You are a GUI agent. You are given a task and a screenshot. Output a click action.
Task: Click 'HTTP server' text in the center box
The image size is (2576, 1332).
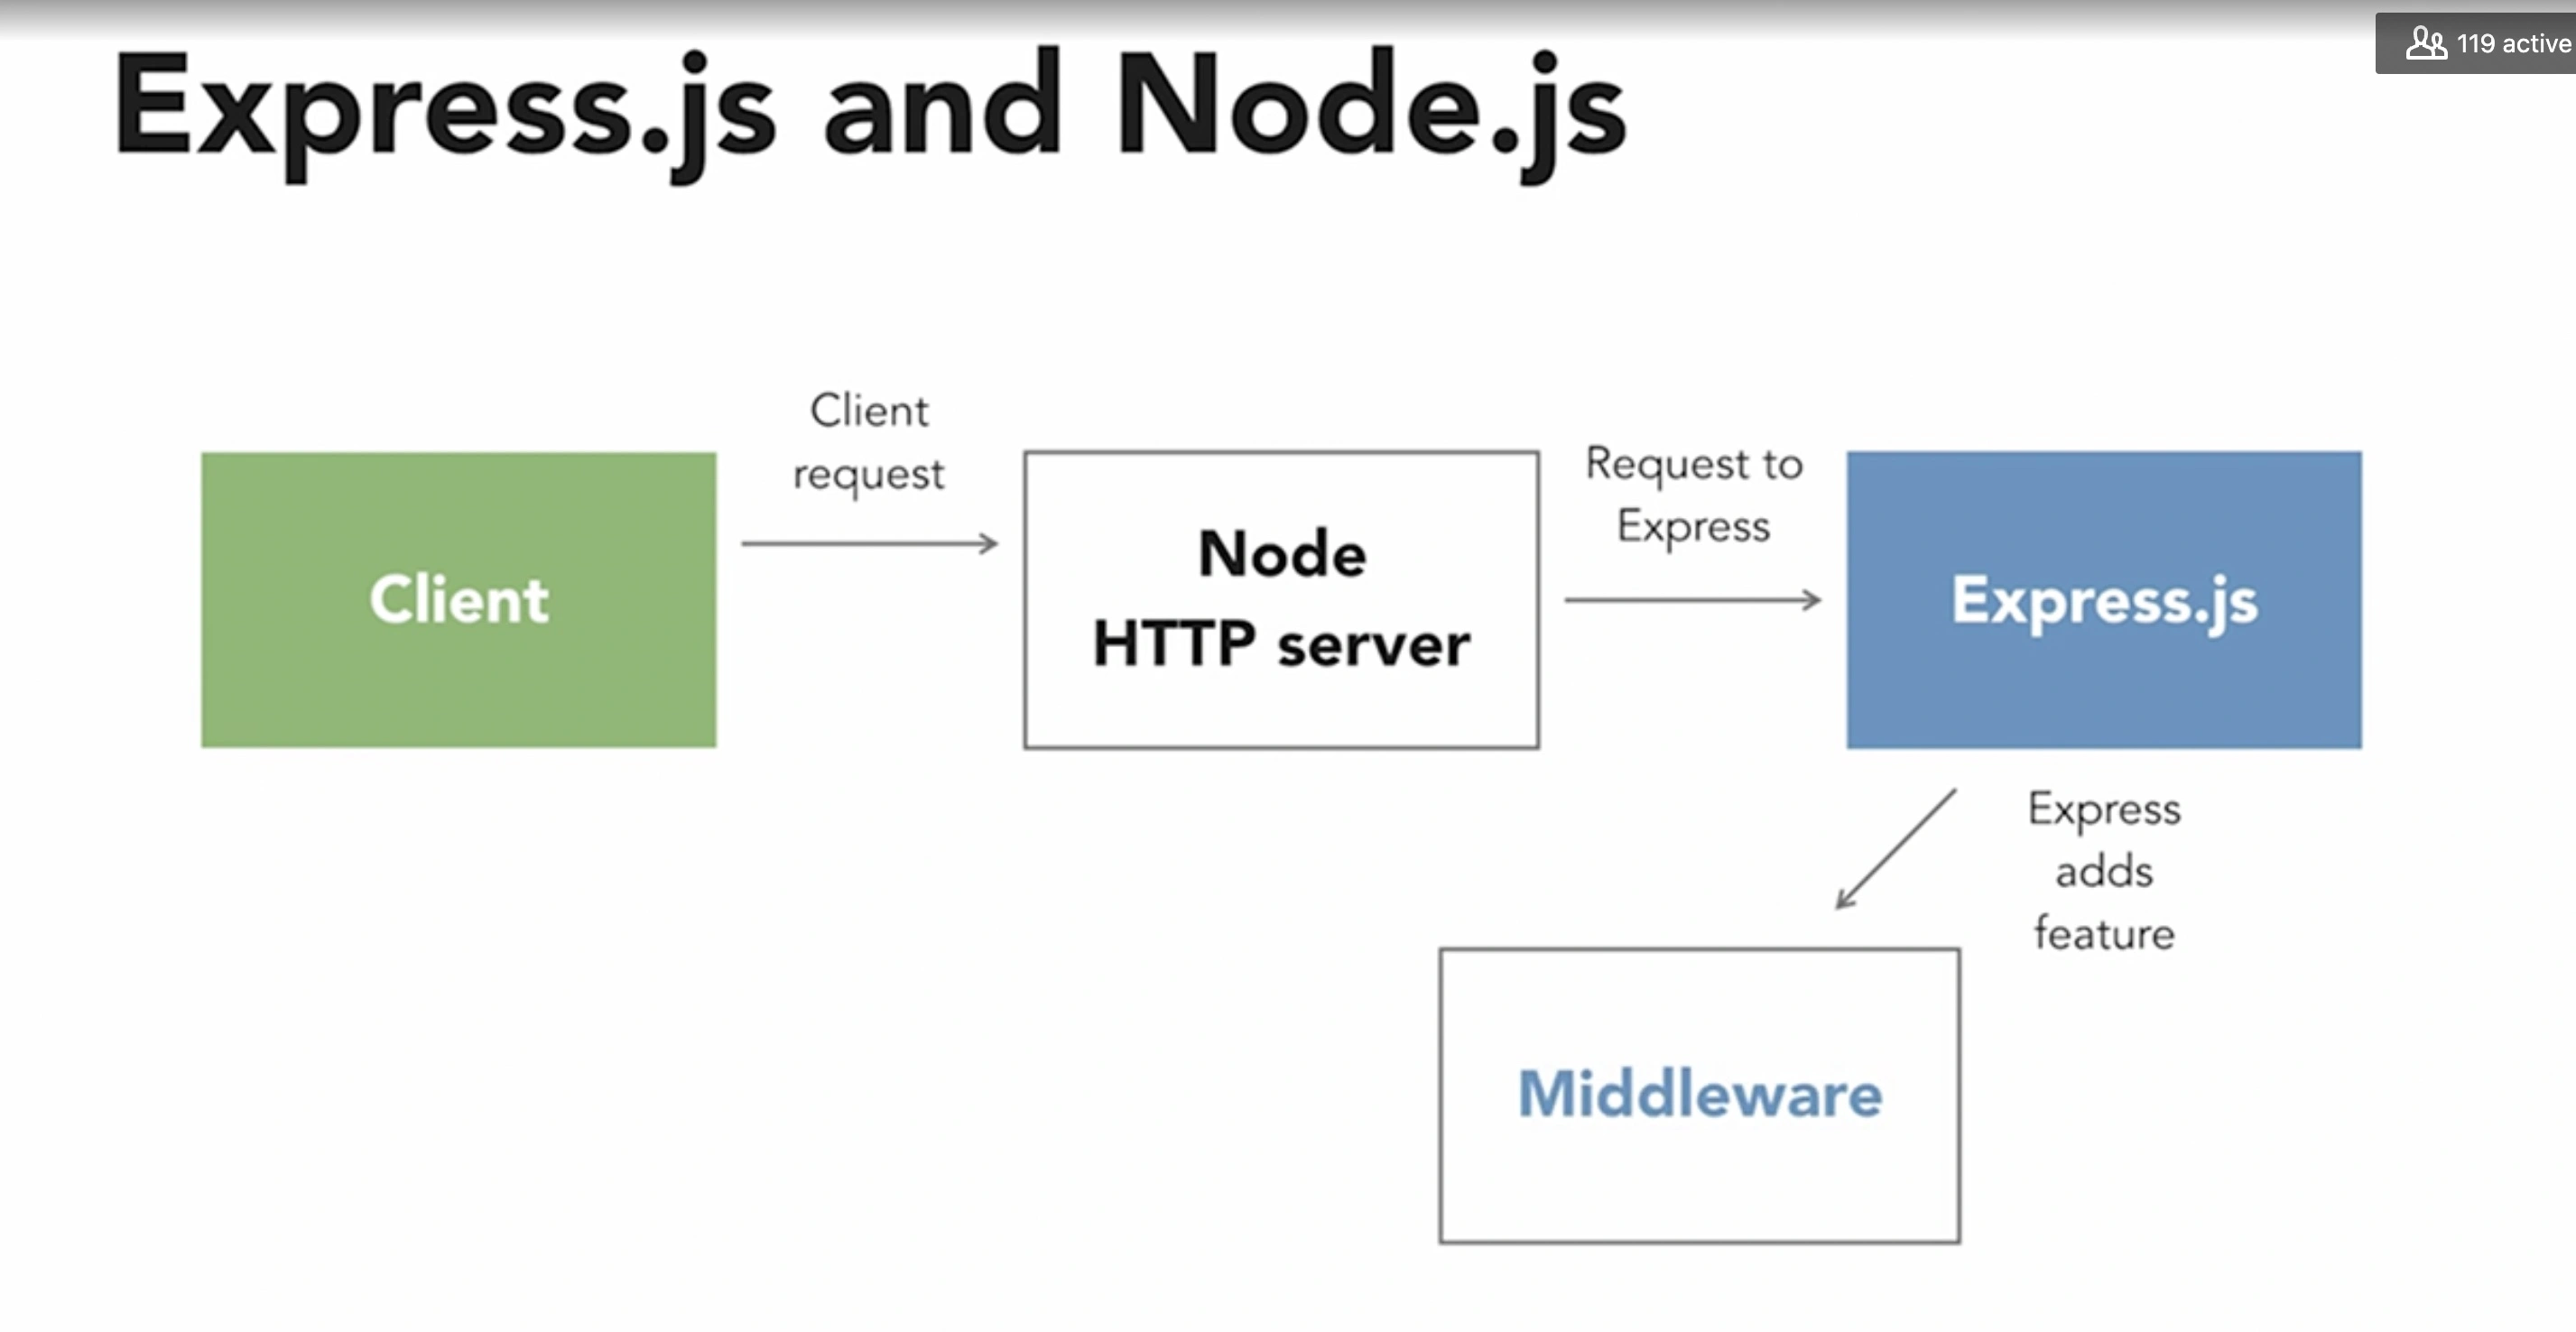[1281, 643]
